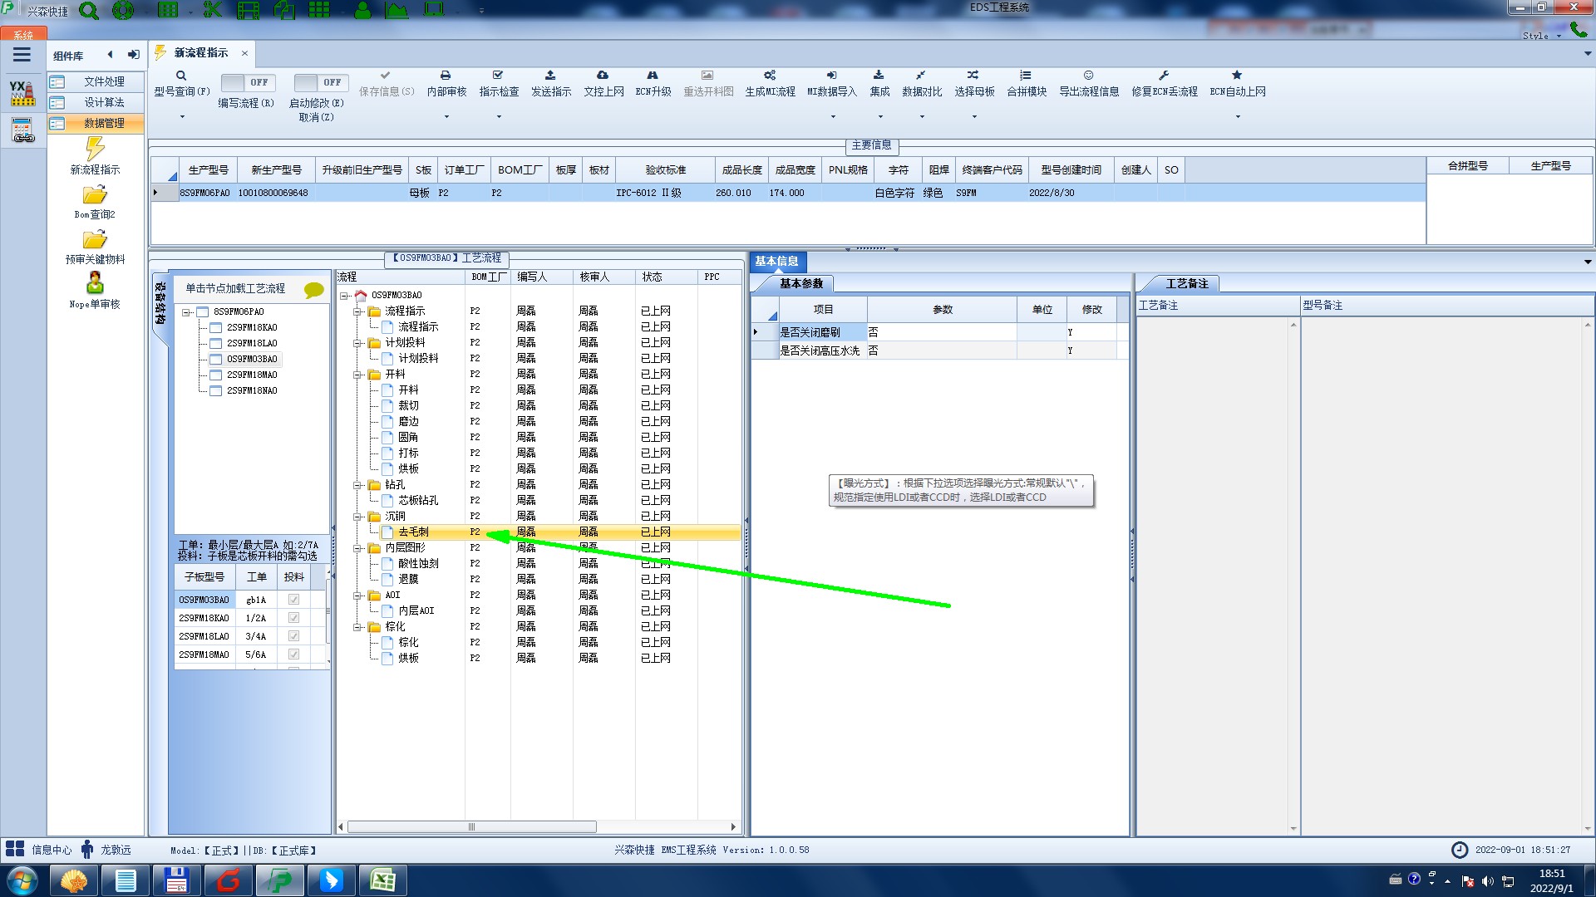Viewport: 1596px width, 897px height.
Task: Open 新流程指示 lightning sidebar icon
Action: (x=95, y=149)
